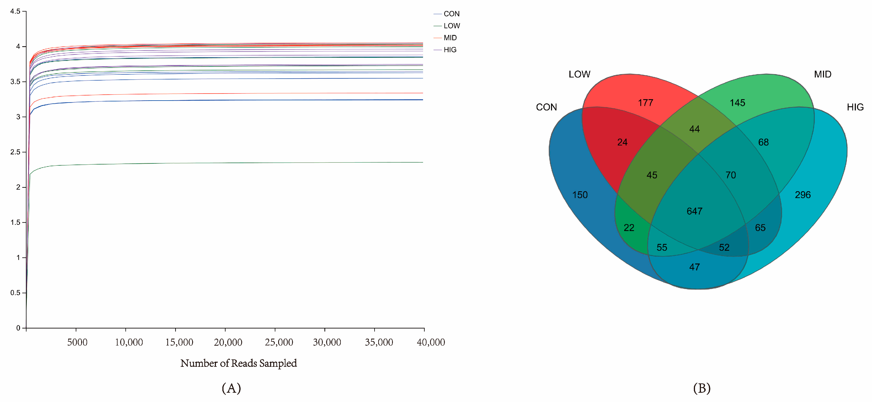Click the HIG legend entry
Image resolution: width=872 pixels, height=402 pixels.
tap(450, 50)
